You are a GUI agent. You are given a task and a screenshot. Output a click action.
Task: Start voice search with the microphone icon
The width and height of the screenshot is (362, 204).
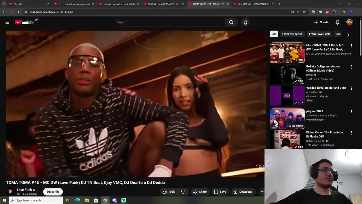point(245,22)
